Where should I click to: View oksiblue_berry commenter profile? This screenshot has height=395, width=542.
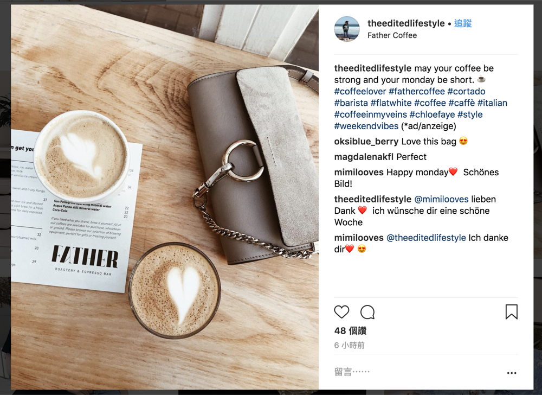point(366,142)
